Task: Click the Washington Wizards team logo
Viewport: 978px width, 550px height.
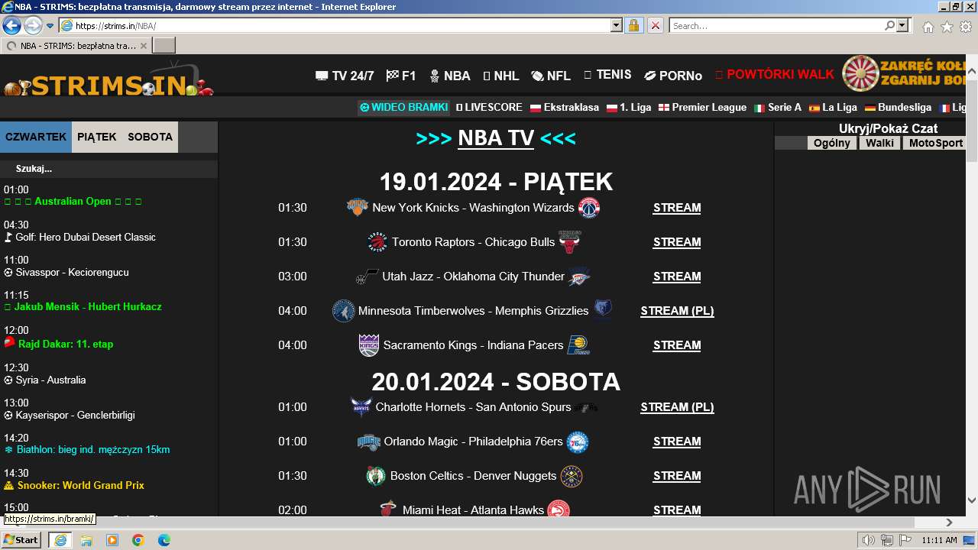Action: point(589,208)
